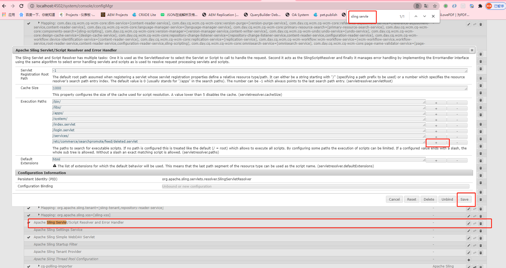This screenshot has width=506, height=268.
Task: Expand the cq-polling-importer entry
Action: pyautogui.click(x=39, y=266)
